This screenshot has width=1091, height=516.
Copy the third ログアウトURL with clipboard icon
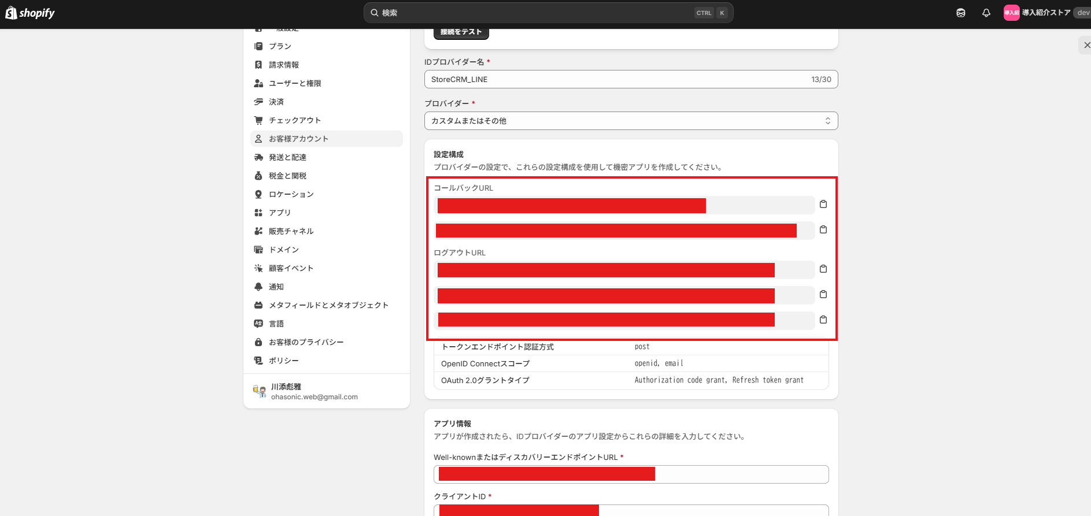point(823,320)
